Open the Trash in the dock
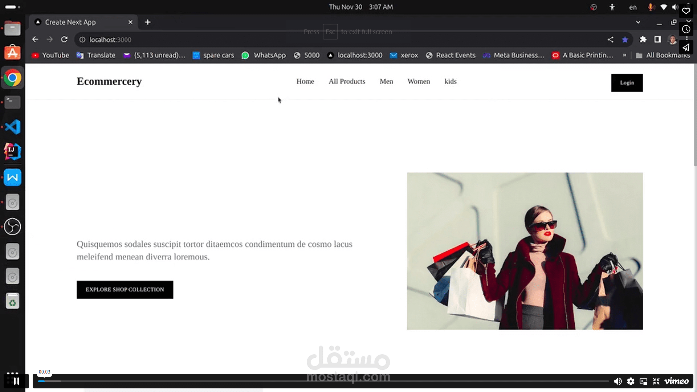Image resolution: width=697 pixels, height=392 pixels. click(x=12, y=301)
